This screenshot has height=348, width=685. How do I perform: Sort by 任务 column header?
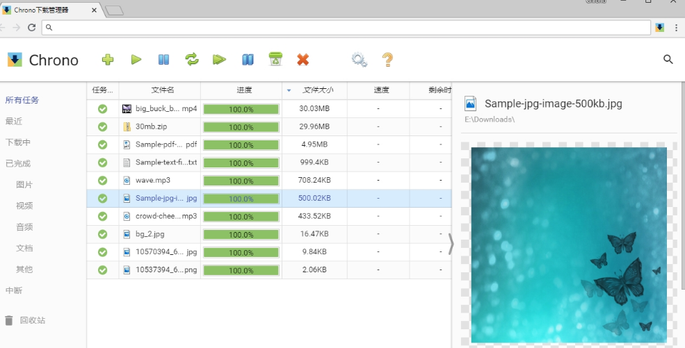pyautogui.click(x=103, y=90)
